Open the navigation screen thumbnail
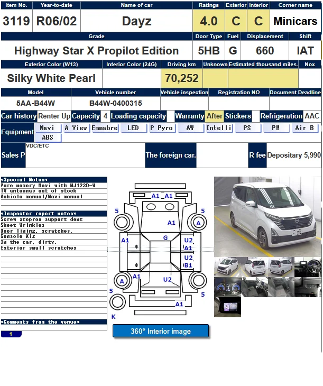This screenshot has width=323, height=386. coord(227,307)
